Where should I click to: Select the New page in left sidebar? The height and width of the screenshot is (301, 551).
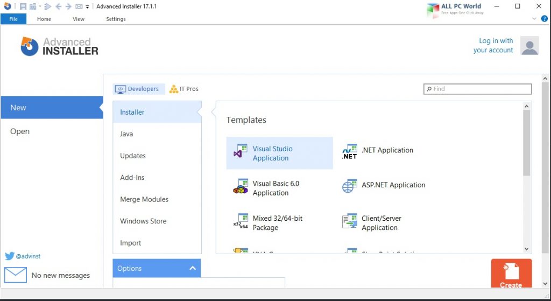click(x=52, y=108)
